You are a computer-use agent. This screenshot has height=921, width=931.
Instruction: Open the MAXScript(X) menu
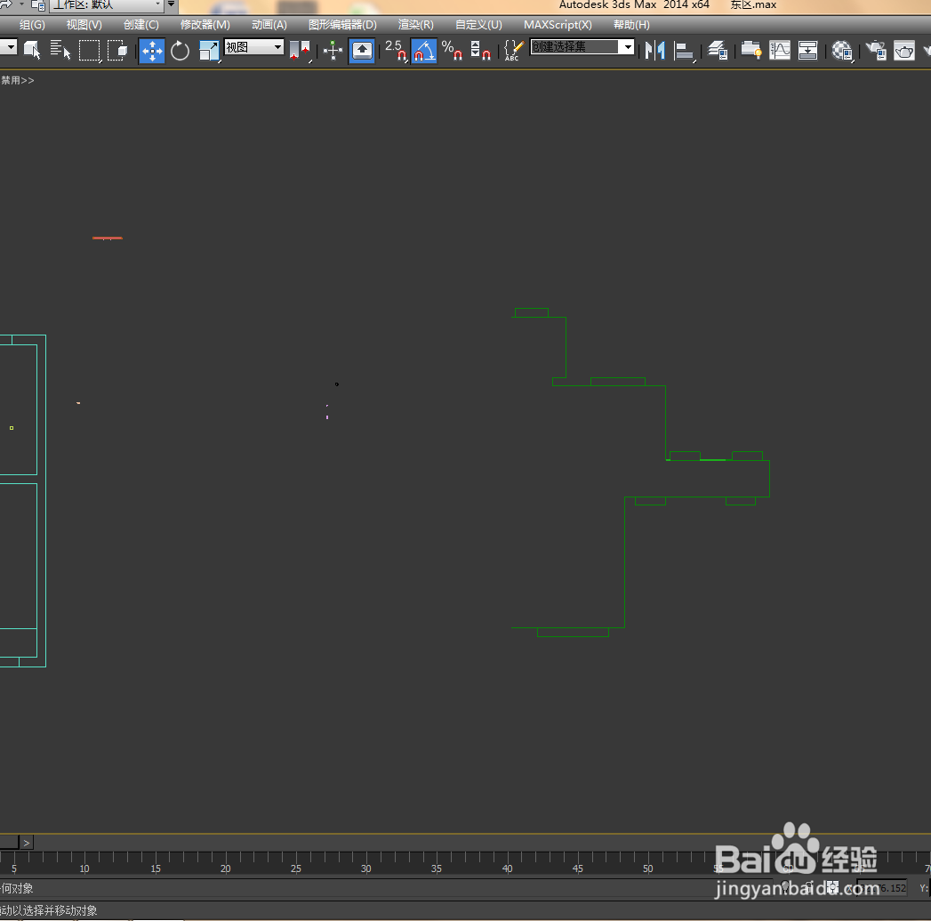click(558, 25)
